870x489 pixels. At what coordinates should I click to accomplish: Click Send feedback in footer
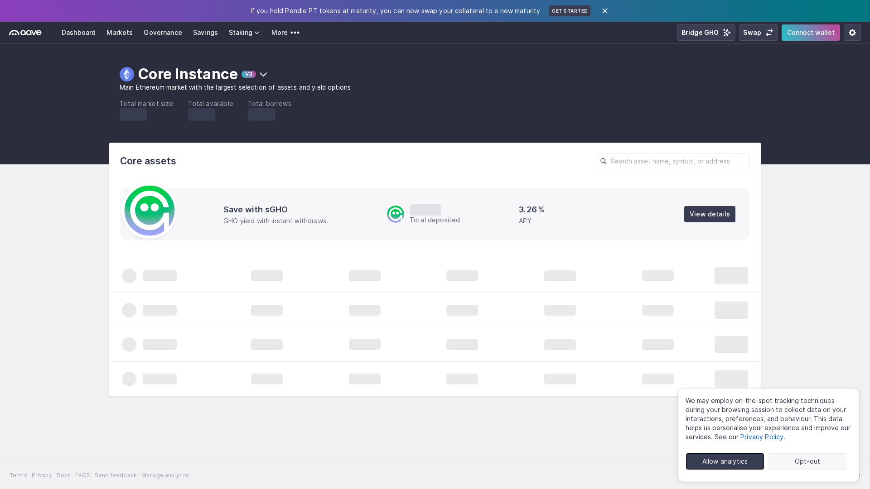pyautogui.click(x=116, y=475)
